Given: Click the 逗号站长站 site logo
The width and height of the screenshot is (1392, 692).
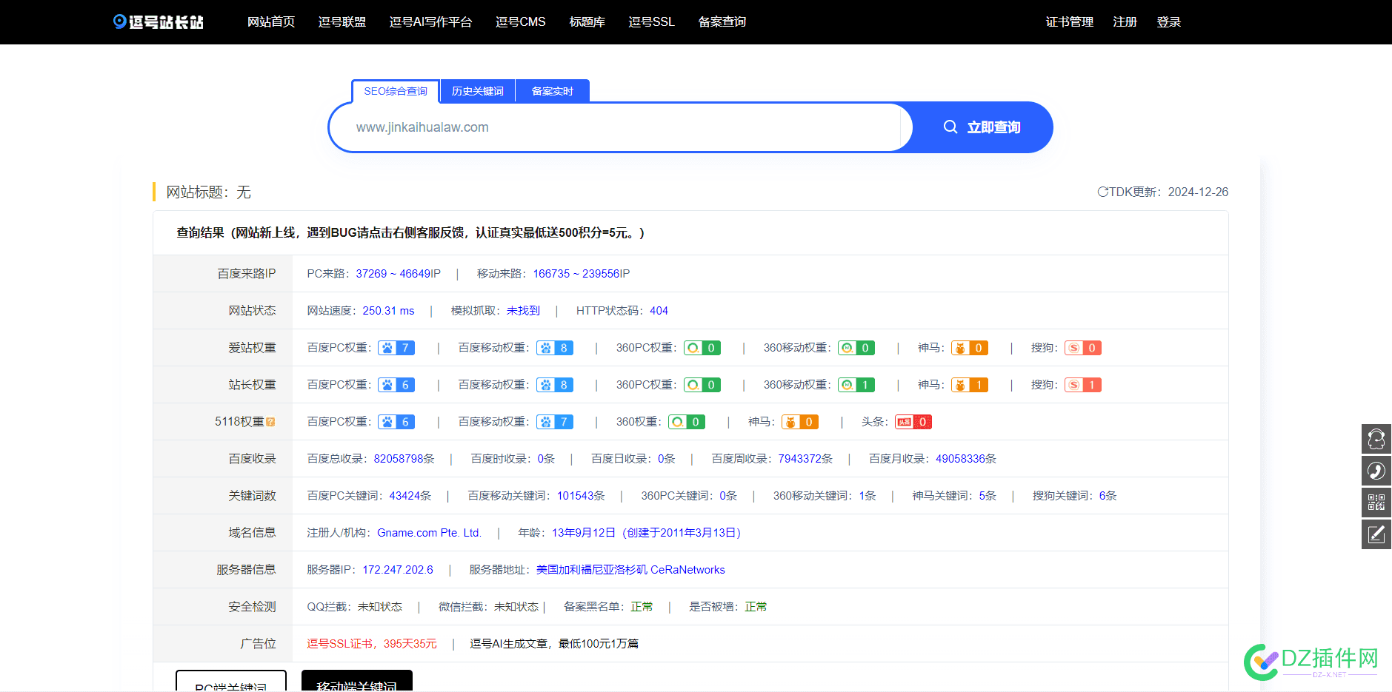Looking at the screenshot, I should [159, 22].
